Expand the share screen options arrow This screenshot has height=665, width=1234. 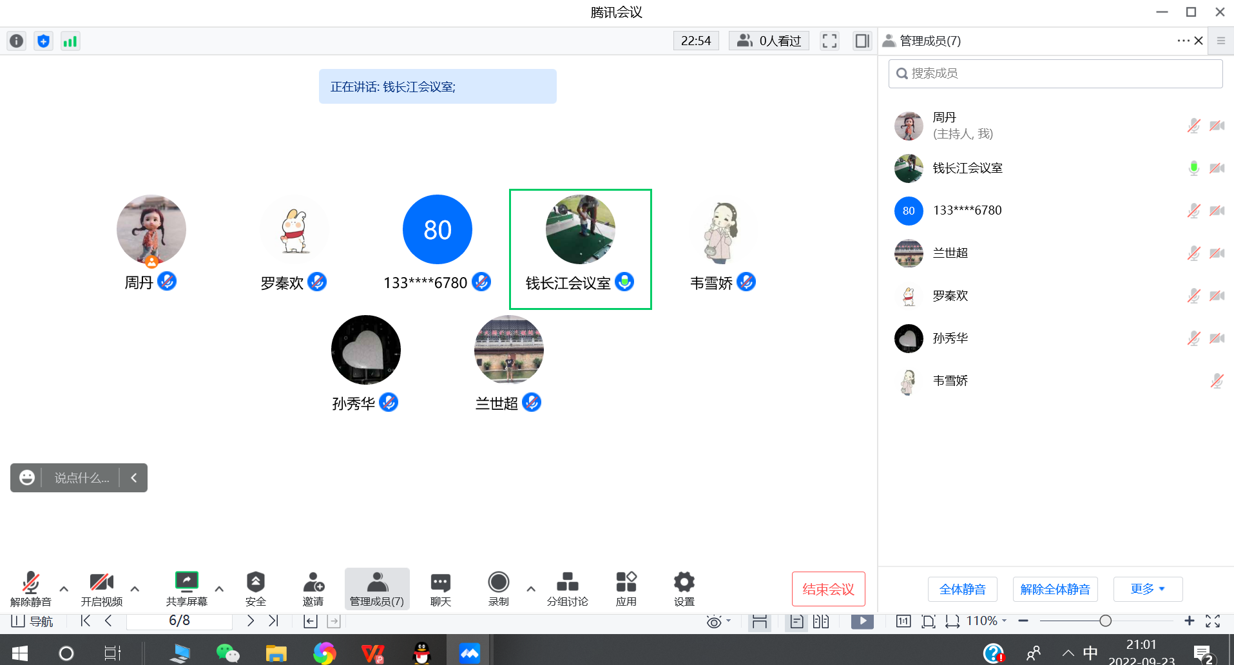[x=219, y=589]
